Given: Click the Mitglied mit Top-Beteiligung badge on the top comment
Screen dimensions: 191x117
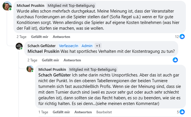Looking at the screenshot, I should click(x=71, y=6).
